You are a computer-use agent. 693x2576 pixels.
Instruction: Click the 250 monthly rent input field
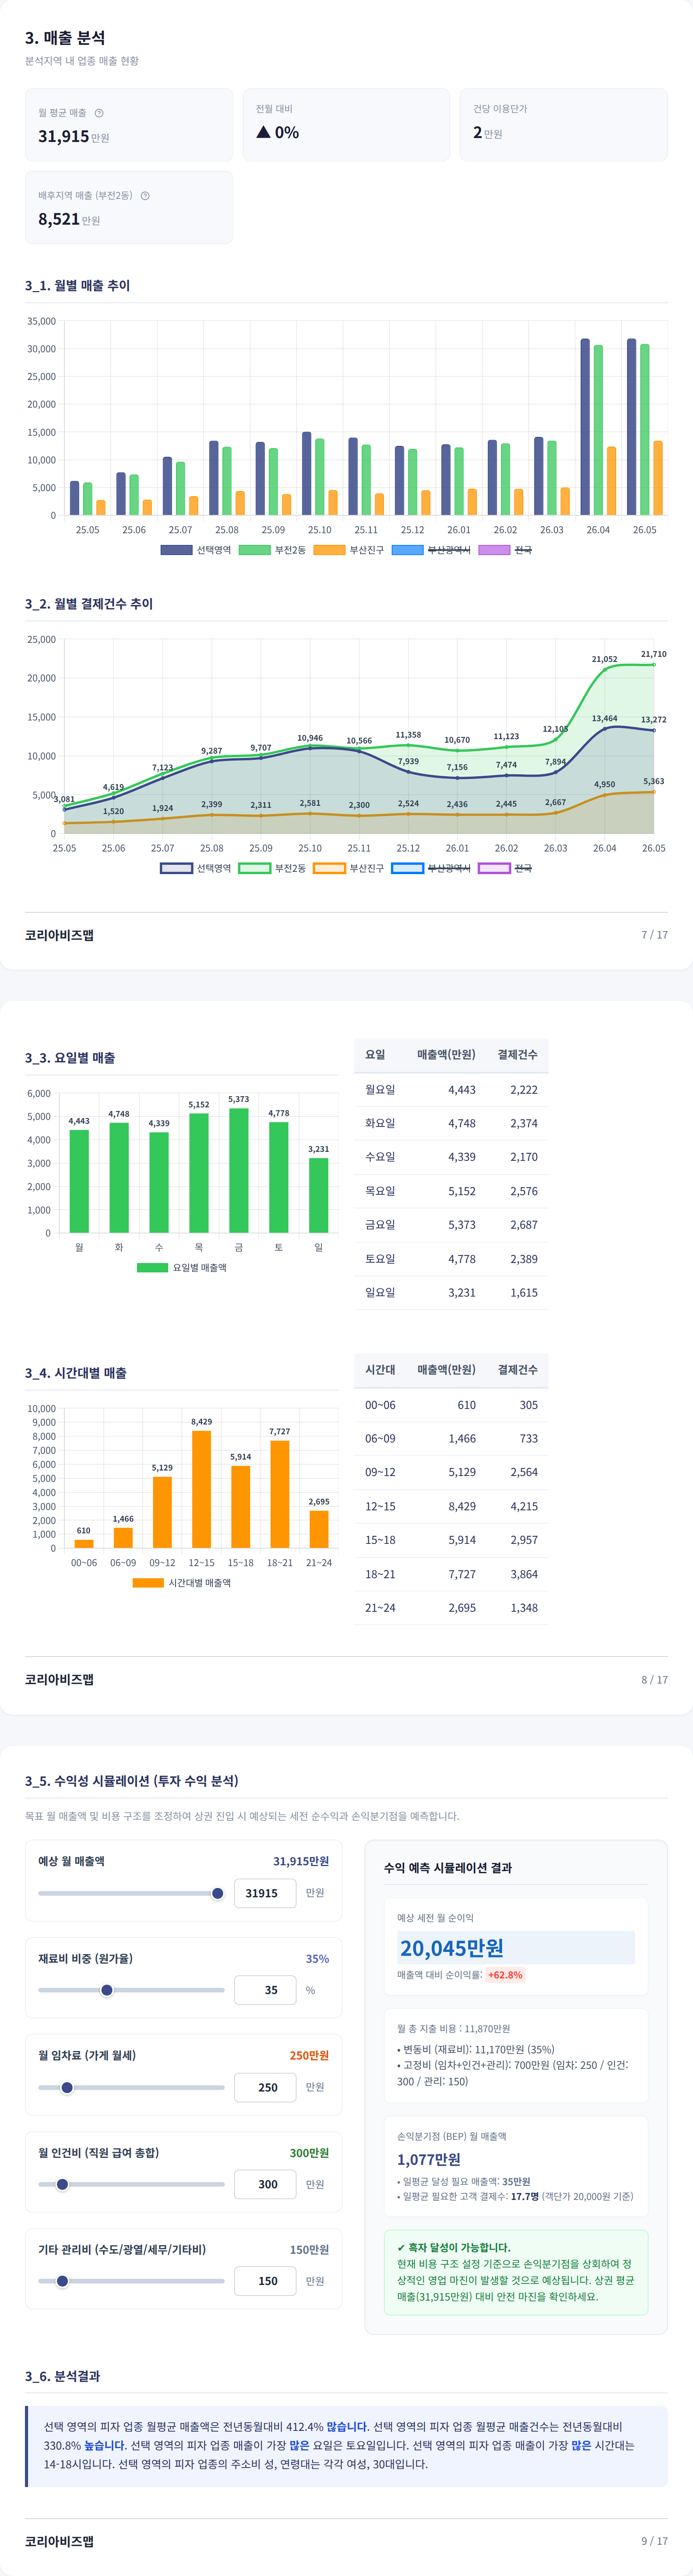tap(265, 2087)
